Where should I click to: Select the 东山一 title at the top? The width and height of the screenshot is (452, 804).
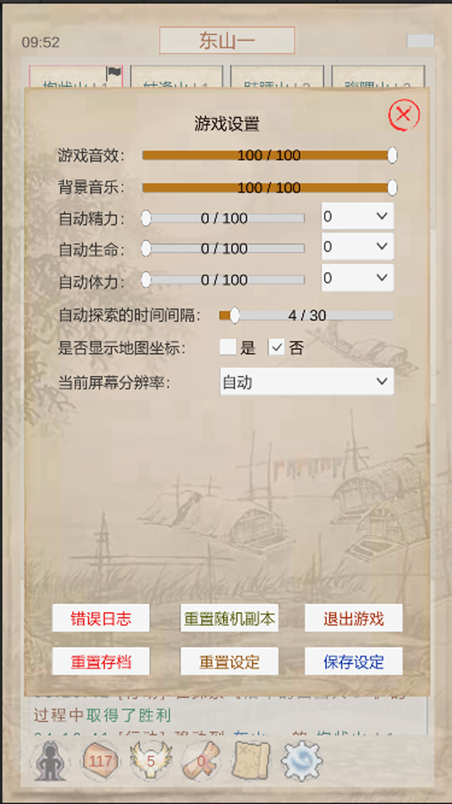(x=227, y=40)
